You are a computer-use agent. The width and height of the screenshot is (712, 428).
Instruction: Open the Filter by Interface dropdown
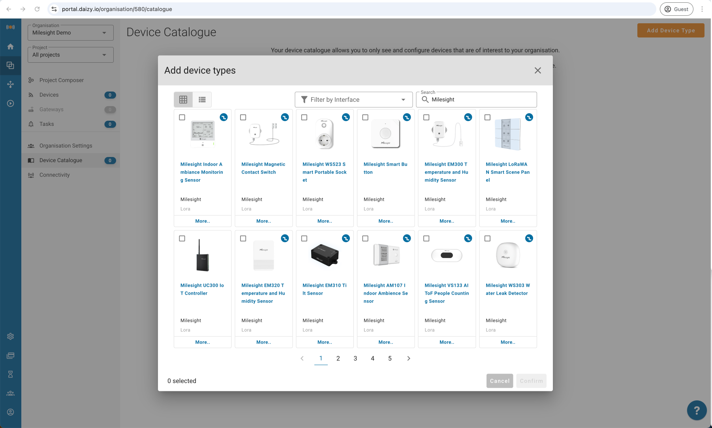pyautogui.click(x=354, y=99)
